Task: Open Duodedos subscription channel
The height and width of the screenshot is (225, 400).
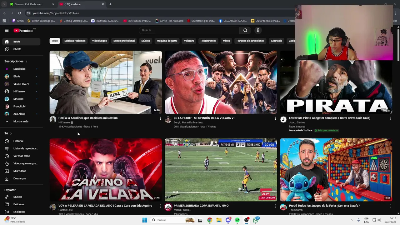Action: coord(21,69)
